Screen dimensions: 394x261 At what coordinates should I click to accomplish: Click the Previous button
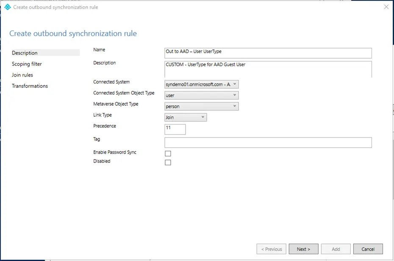tap(271, 249)
